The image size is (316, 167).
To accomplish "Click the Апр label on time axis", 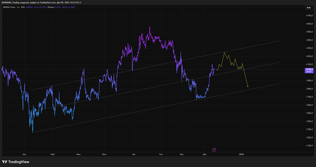I will [x=24, y=154].
